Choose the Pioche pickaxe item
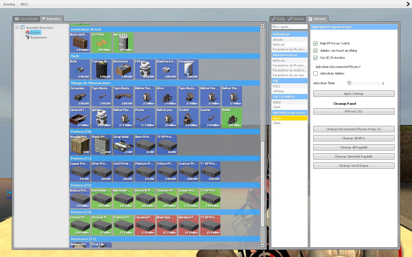 145,118
